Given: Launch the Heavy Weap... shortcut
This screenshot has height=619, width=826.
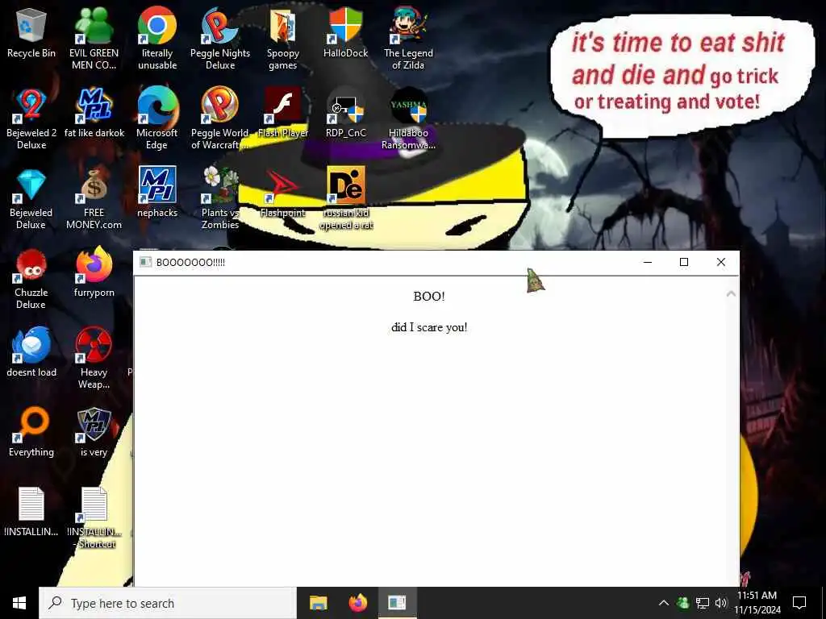Looking at the screenshot, I should (94, 359).
